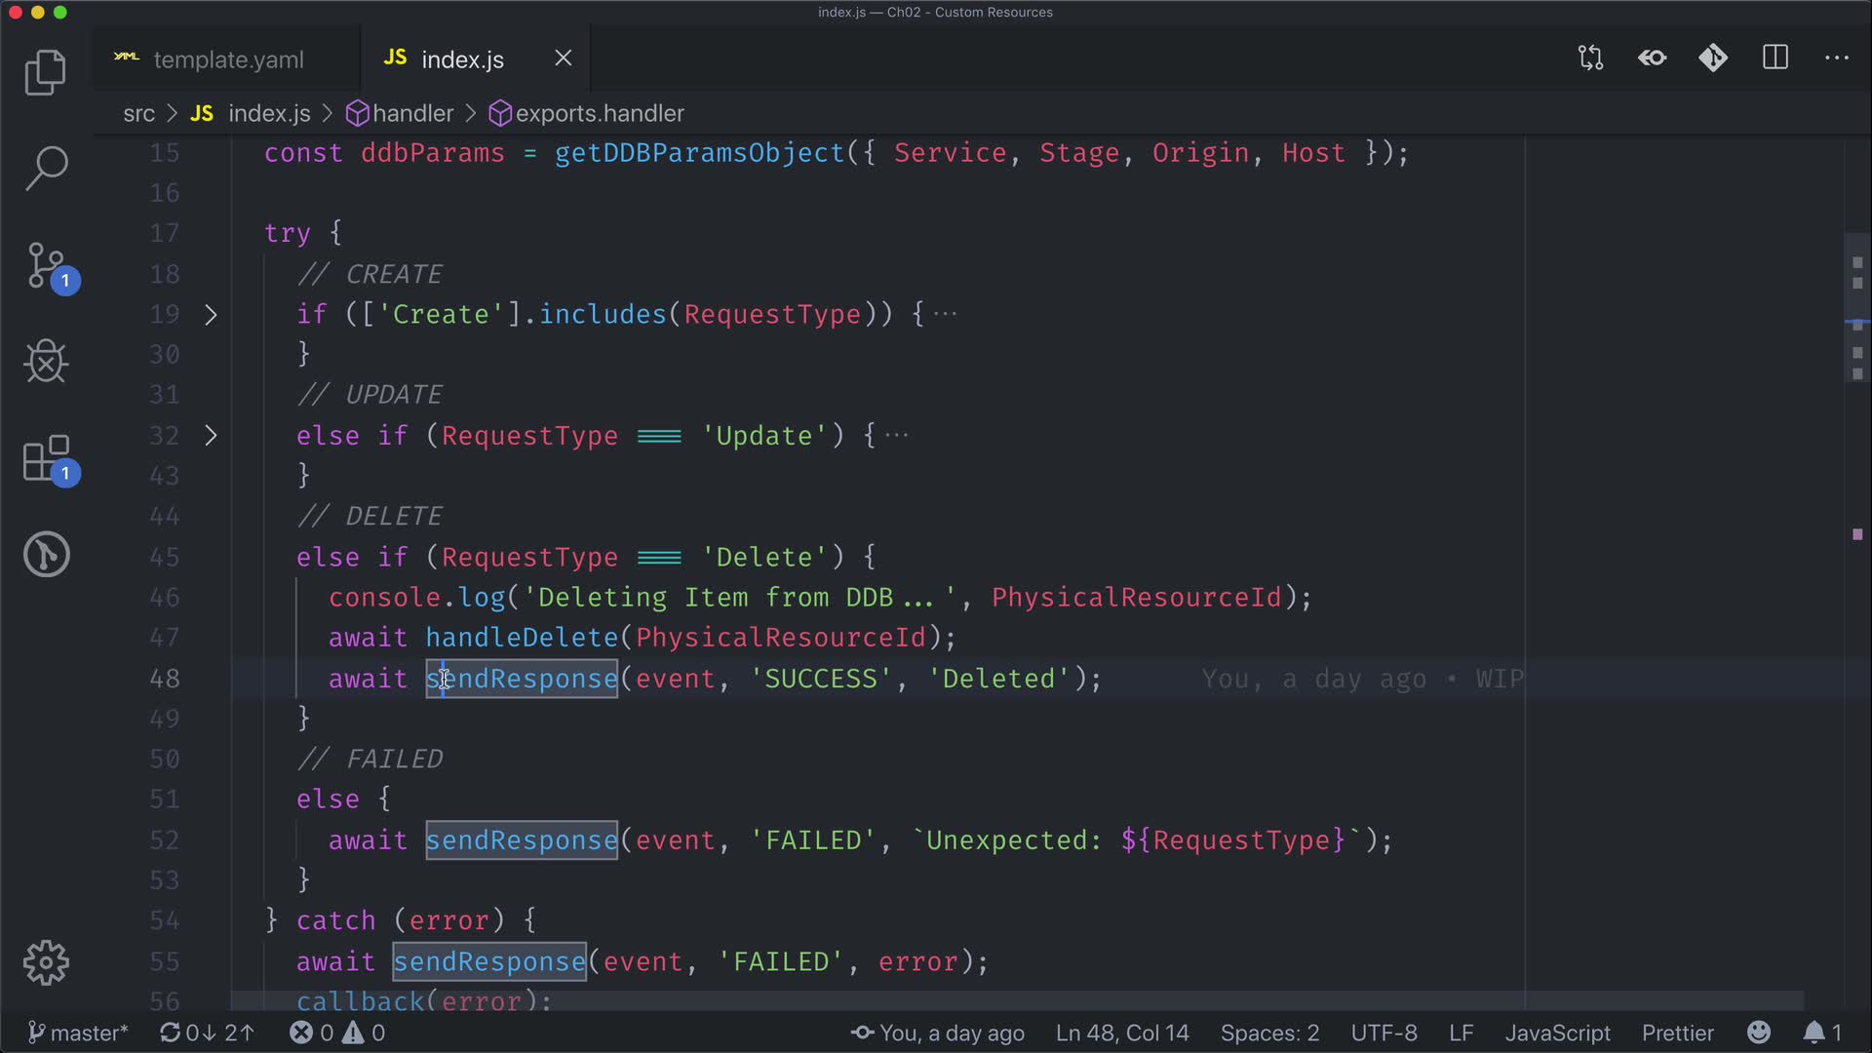Screen dimensions: 1872x1053
Task: Click the Manage gear icon
Action: pos(45,963)
